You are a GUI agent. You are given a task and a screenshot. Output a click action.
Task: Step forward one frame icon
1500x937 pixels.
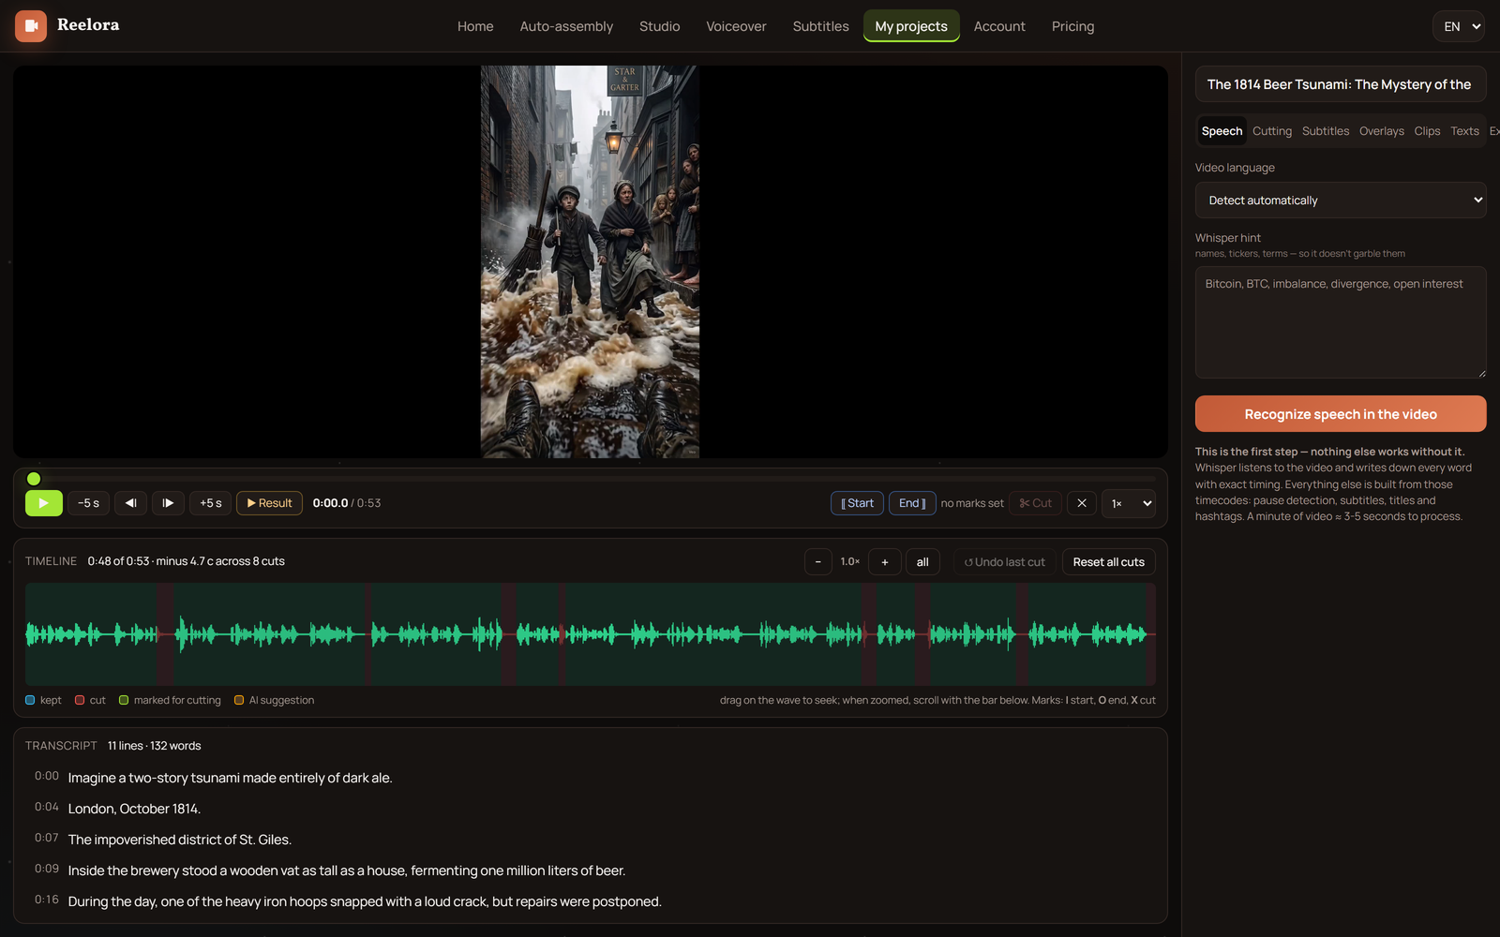pos(168,503)
